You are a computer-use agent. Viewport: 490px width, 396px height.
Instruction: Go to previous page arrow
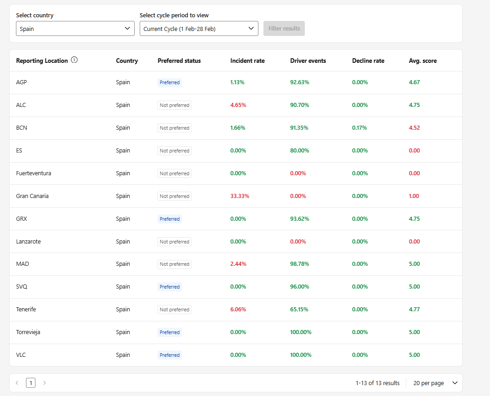[17, 383]
